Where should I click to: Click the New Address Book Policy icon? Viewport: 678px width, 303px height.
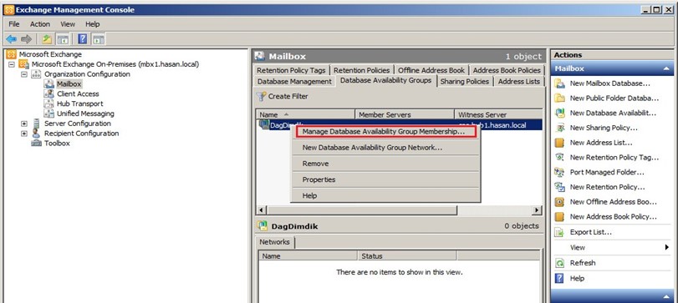(x=559, y=217)
